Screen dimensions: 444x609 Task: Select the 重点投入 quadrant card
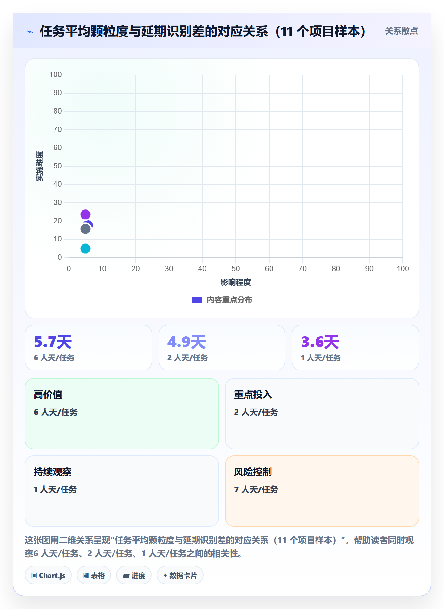322,414
